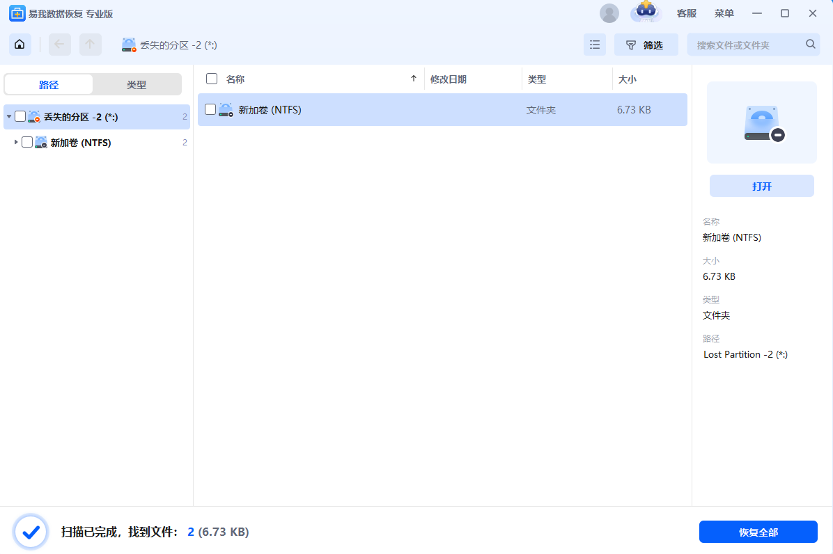Switch to the 类型 tab
Image resolution: width=833 pixels, height=554 pixels.
(137, 84)
